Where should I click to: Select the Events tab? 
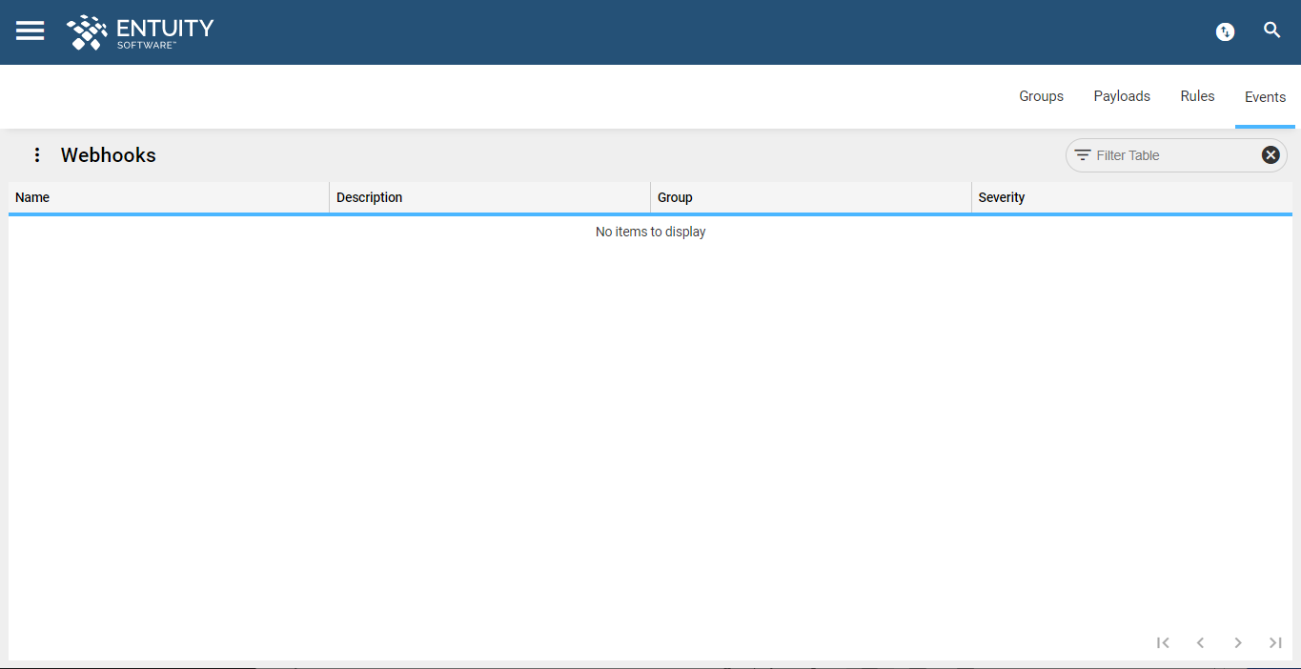coord(1265,96)
